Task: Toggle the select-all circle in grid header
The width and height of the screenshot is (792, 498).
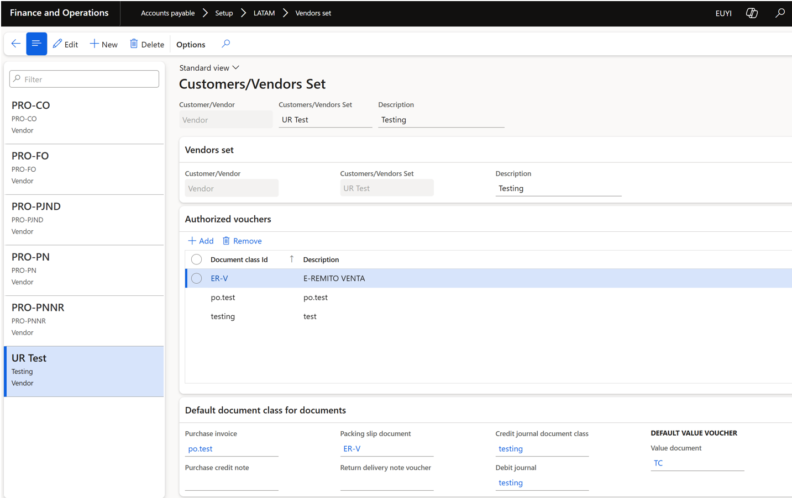Action: coord(197,259)
